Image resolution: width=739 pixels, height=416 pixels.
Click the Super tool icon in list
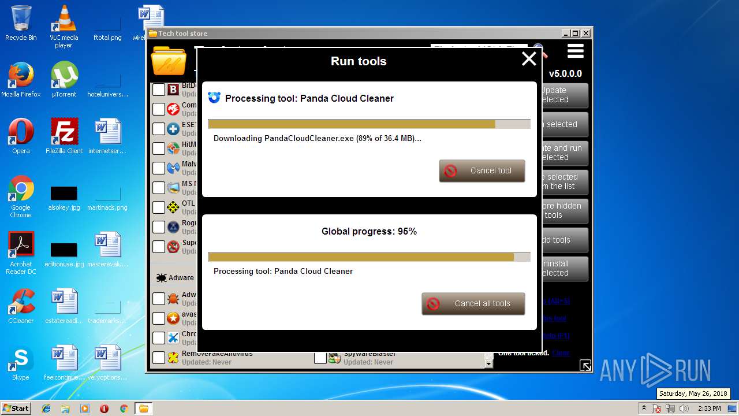pyautogui.click(x=173, y=247)
